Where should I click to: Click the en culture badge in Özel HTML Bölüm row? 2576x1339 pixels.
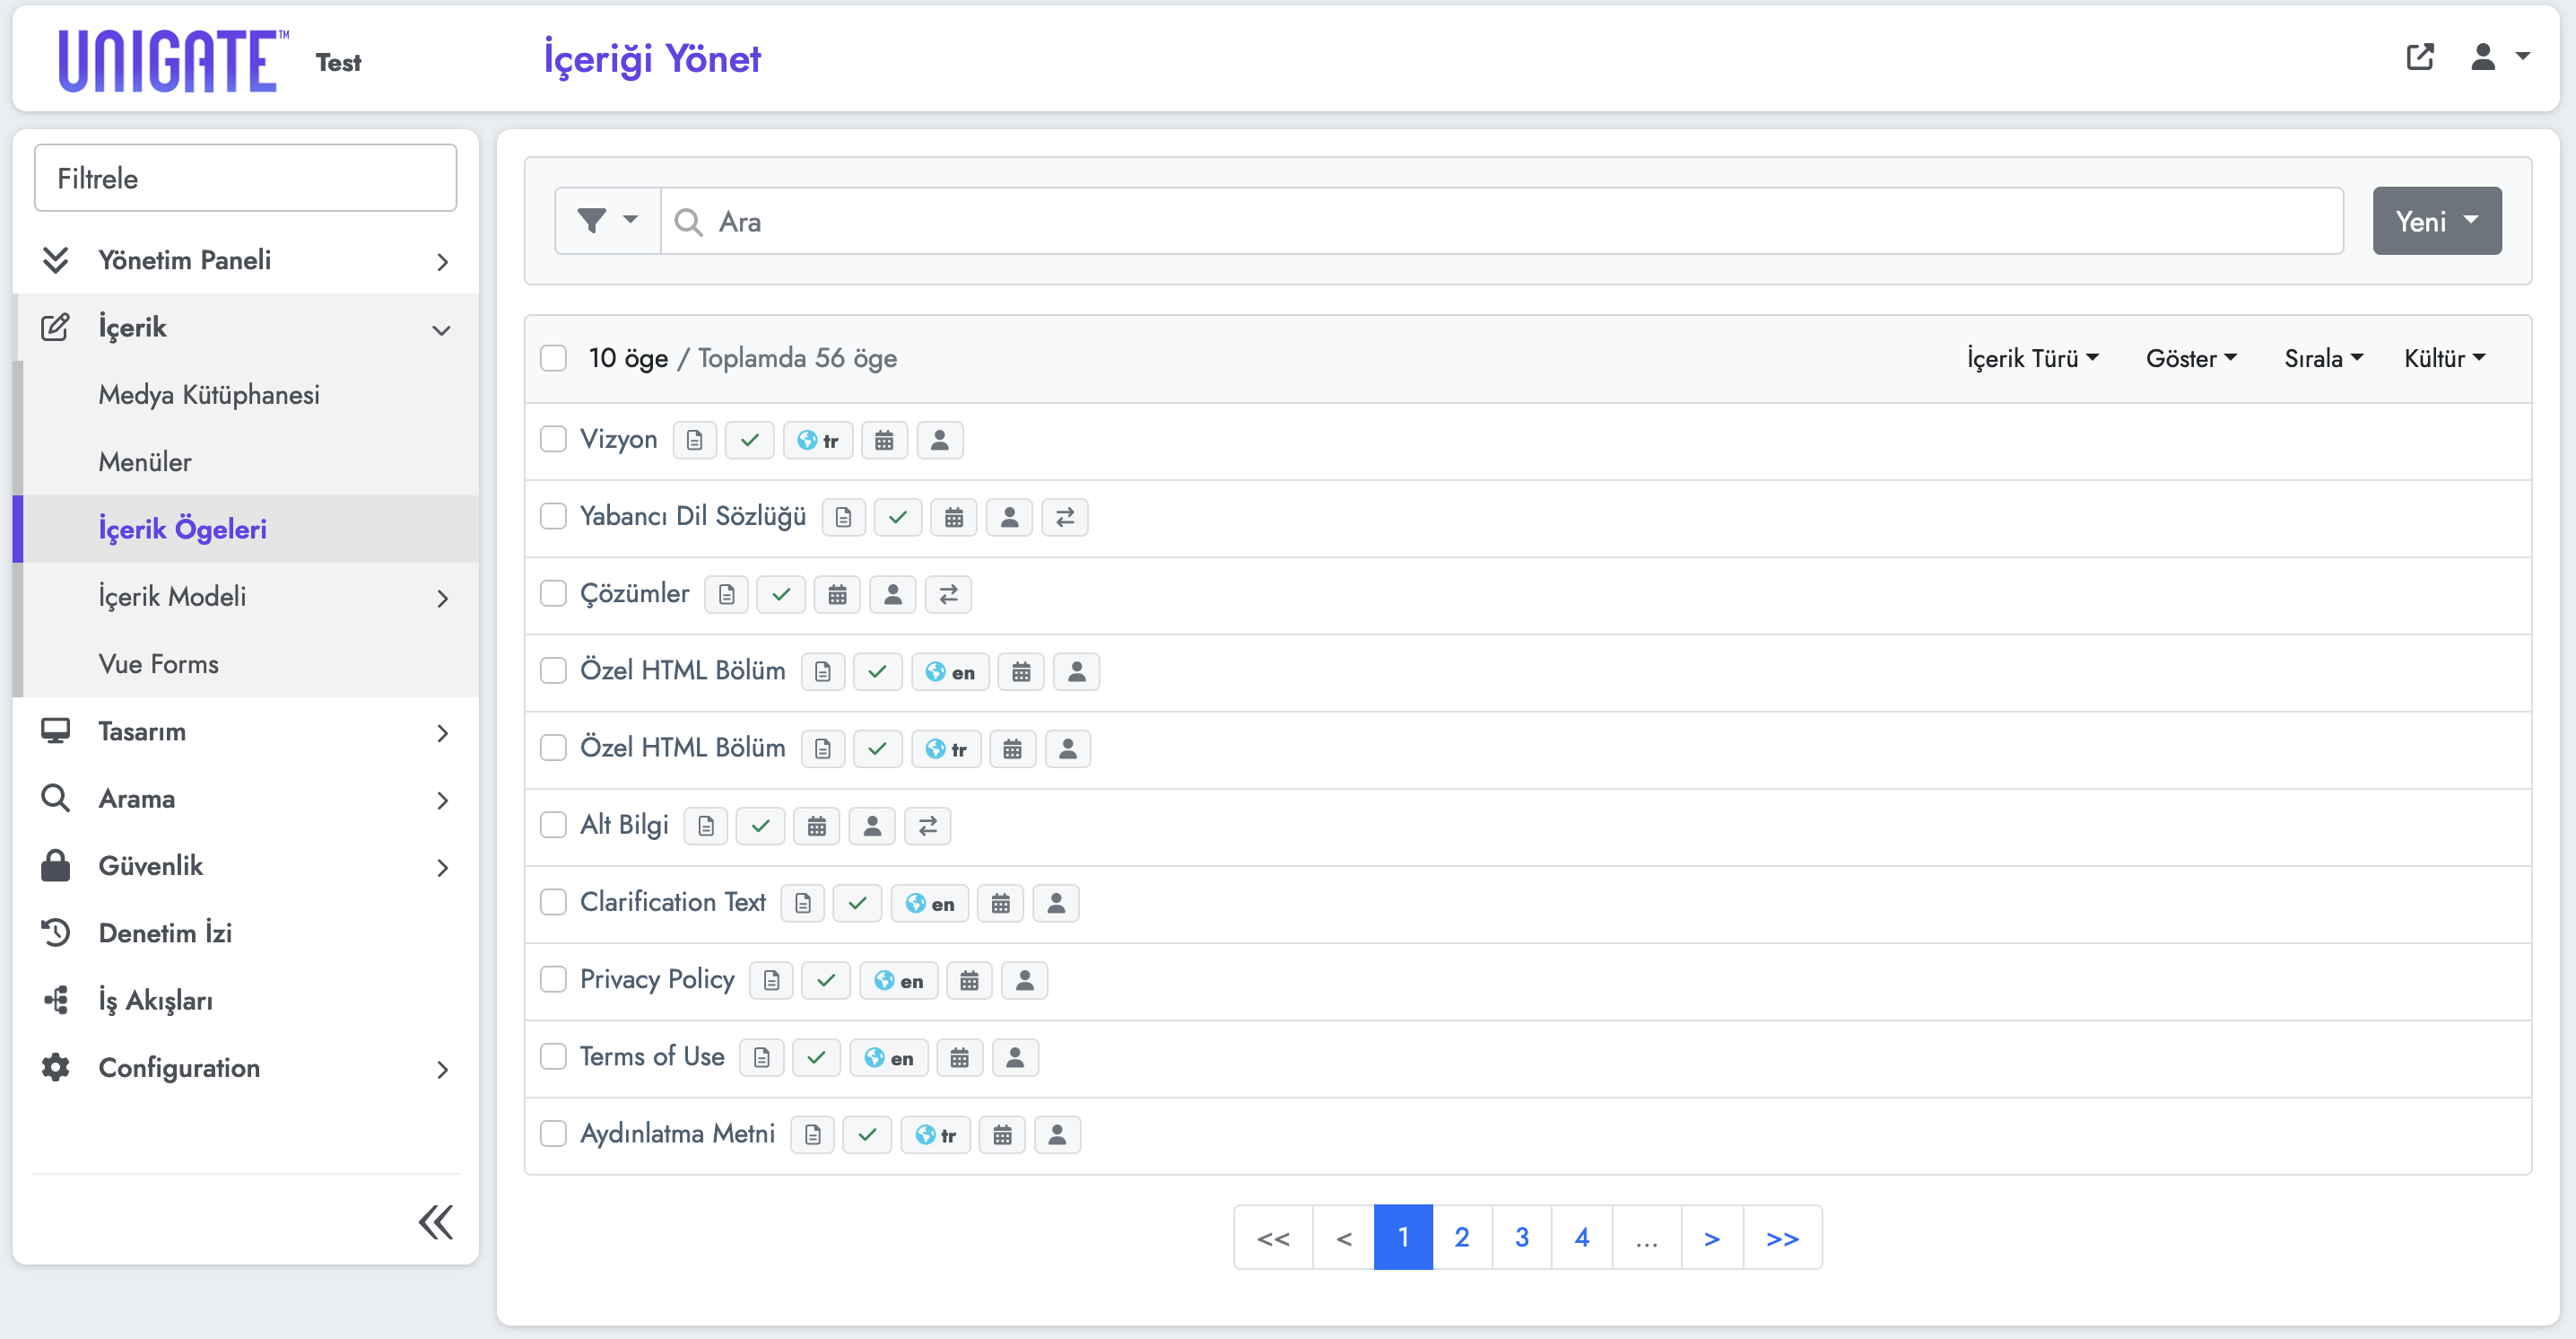point(950,671)
